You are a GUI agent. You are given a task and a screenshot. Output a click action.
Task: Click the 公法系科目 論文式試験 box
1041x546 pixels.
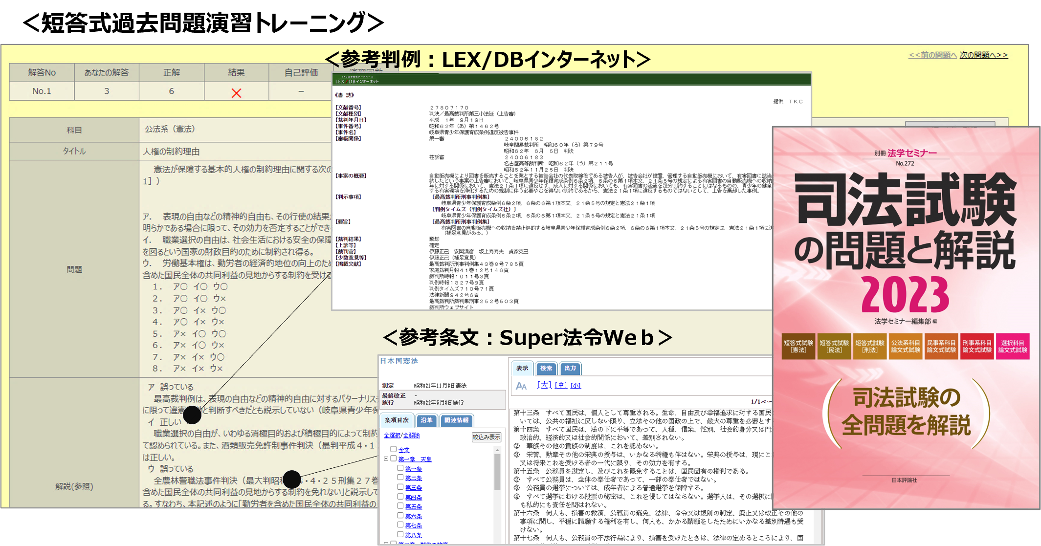pos(906,346)
